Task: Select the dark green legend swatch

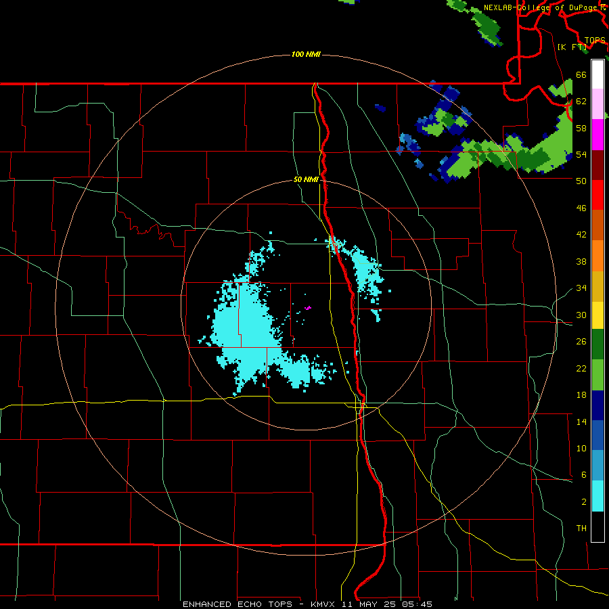Action: (x=597, y=344)
